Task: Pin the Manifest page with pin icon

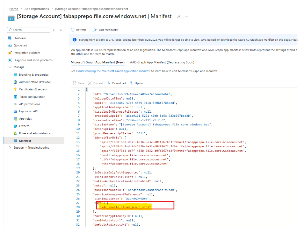Action: [x=179, y=16]
